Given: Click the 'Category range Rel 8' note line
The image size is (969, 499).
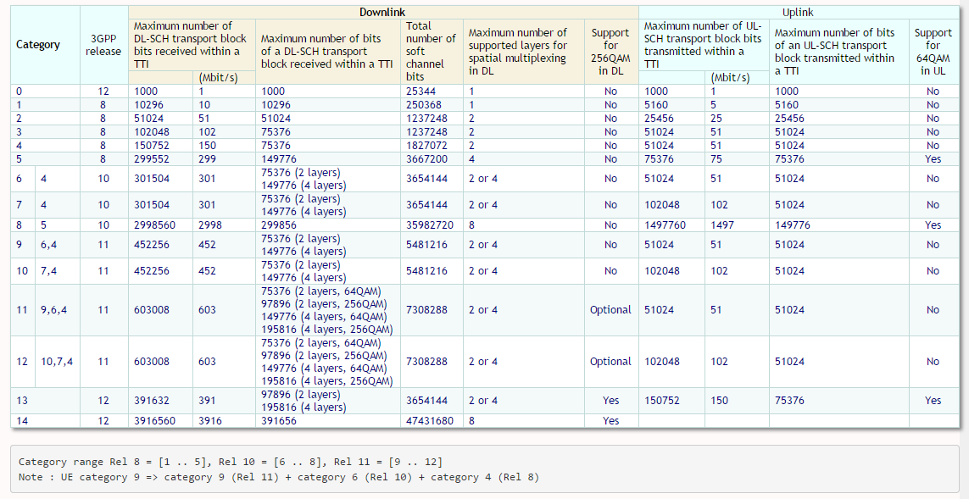Looking at the screenshot, I should (x=231, y=462).
